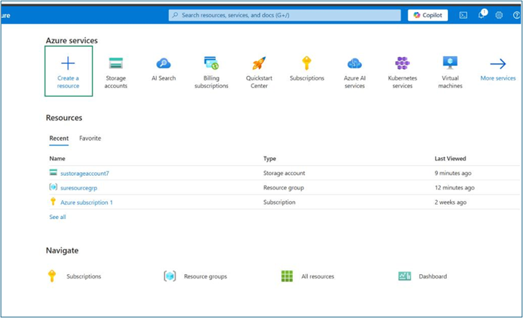This screenshot has width=523, height=318.
Task: Click key icon beside Azure subscription 1
Action: pos(53,201)
